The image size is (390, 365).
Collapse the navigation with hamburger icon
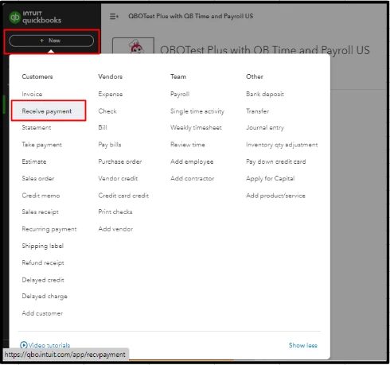coord(114,17)
